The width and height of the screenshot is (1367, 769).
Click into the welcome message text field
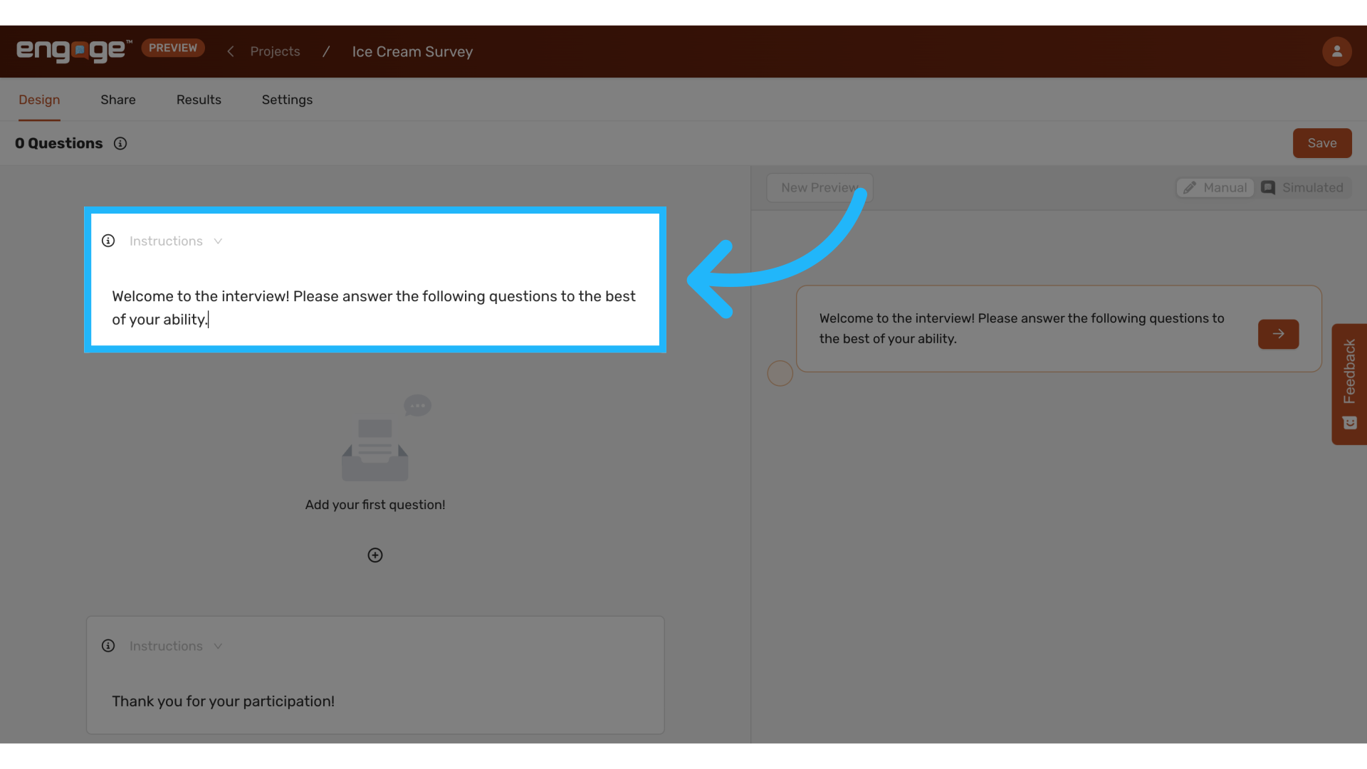coord(375,308)
